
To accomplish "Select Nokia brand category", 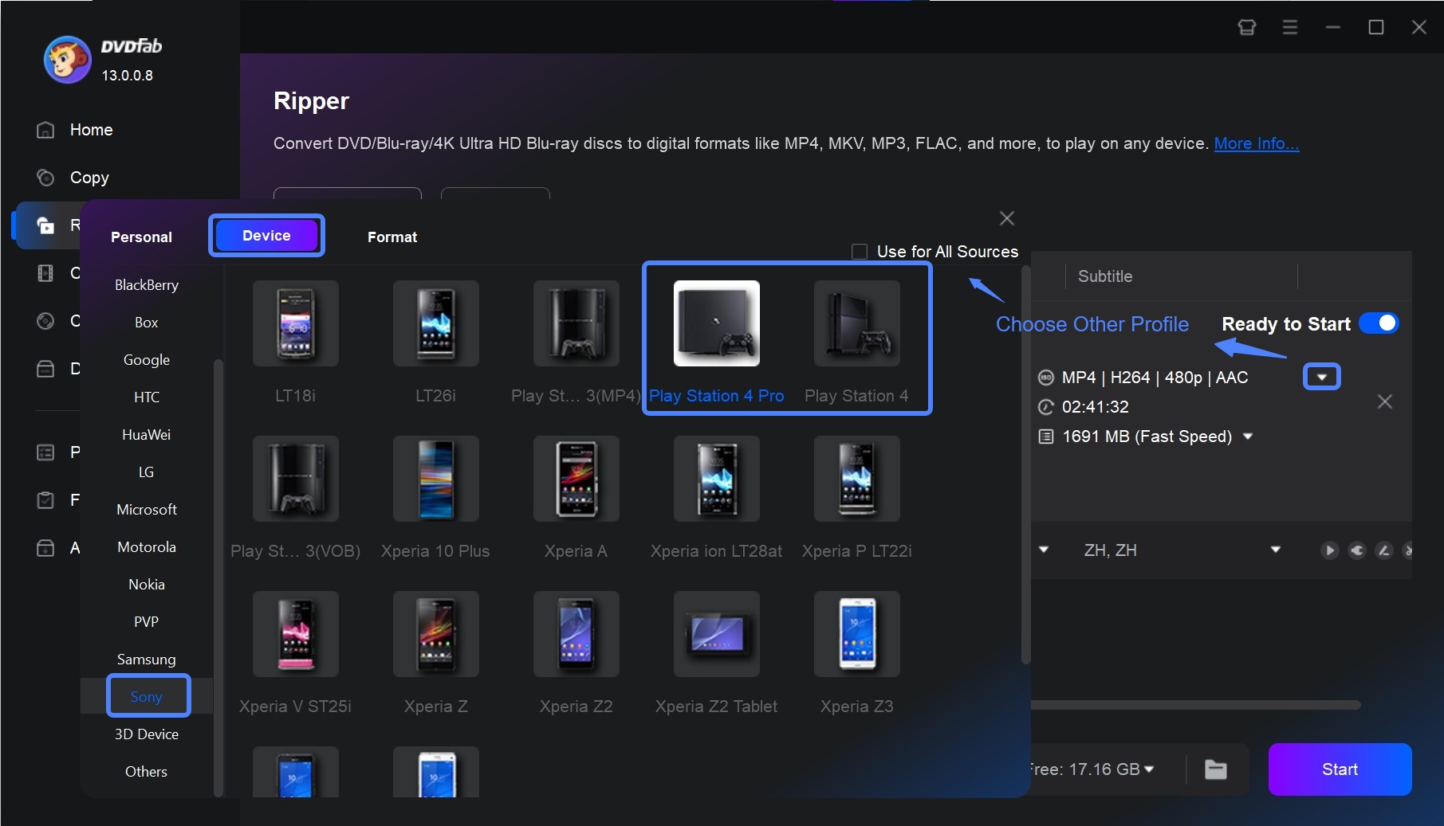I will (x=147, y=585).
